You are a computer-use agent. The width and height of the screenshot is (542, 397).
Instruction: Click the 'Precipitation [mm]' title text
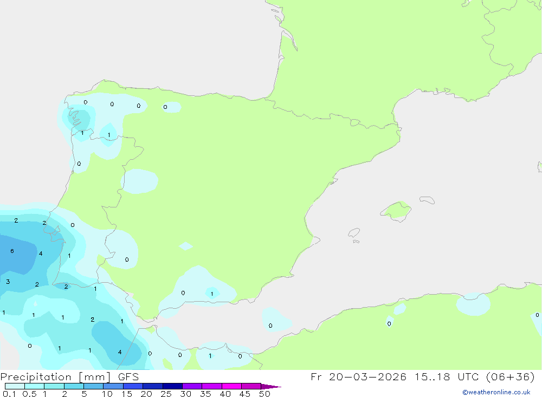[x=55, y=377]
